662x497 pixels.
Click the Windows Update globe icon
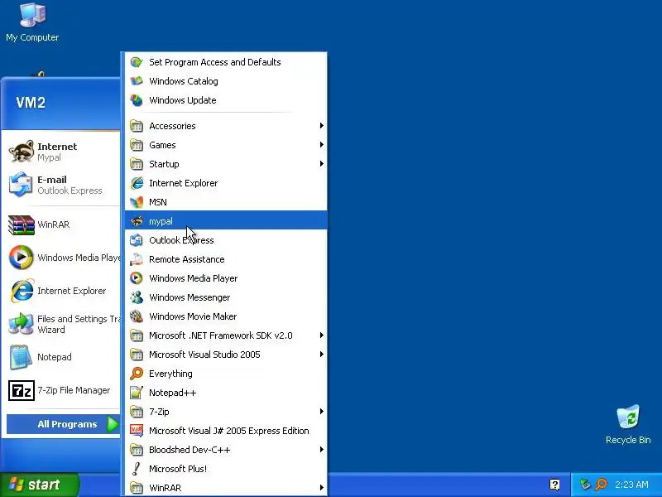pos(137,100)
